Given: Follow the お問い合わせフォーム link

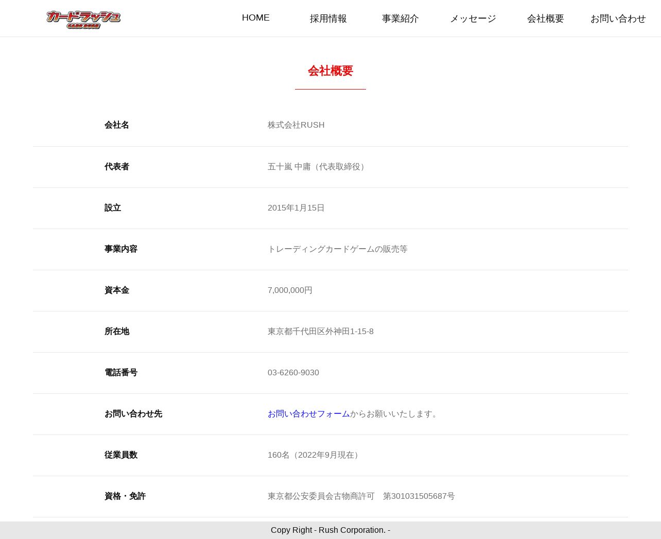Looking at the screenshot, I should tap(309, 414).
